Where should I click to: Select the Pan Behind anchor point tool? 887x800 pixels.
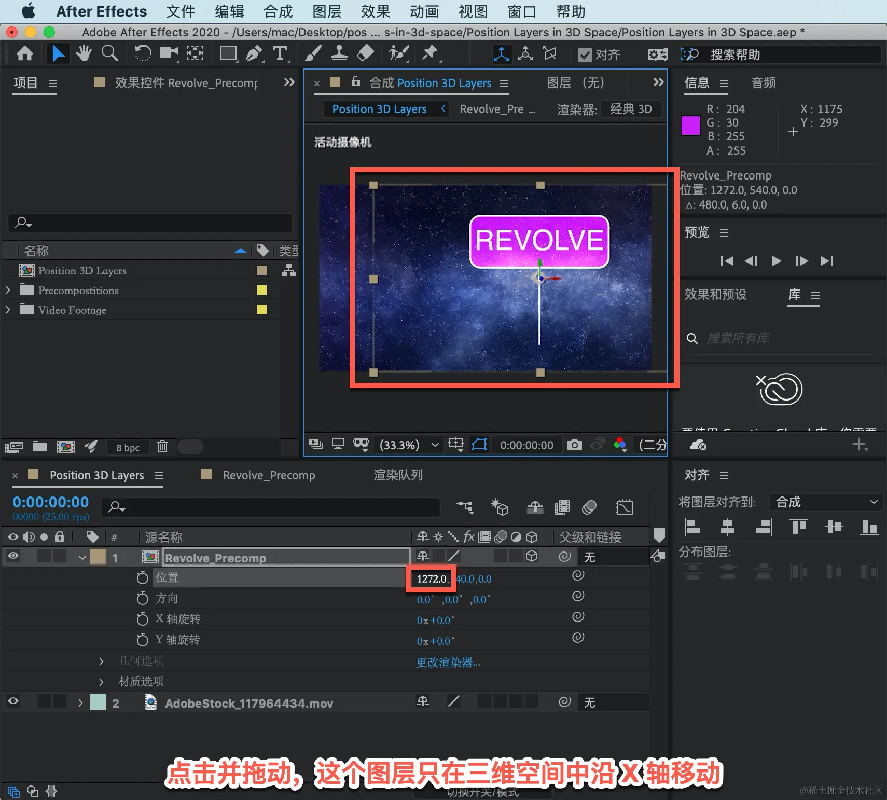(x=195, y=53)
